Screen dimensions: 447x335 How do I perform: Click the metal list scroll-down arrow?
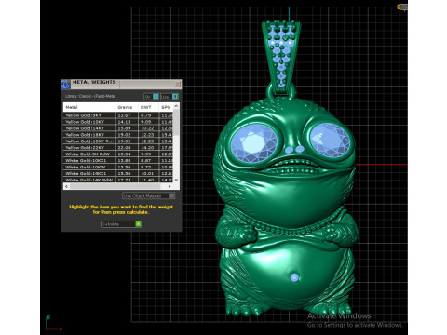176,180
